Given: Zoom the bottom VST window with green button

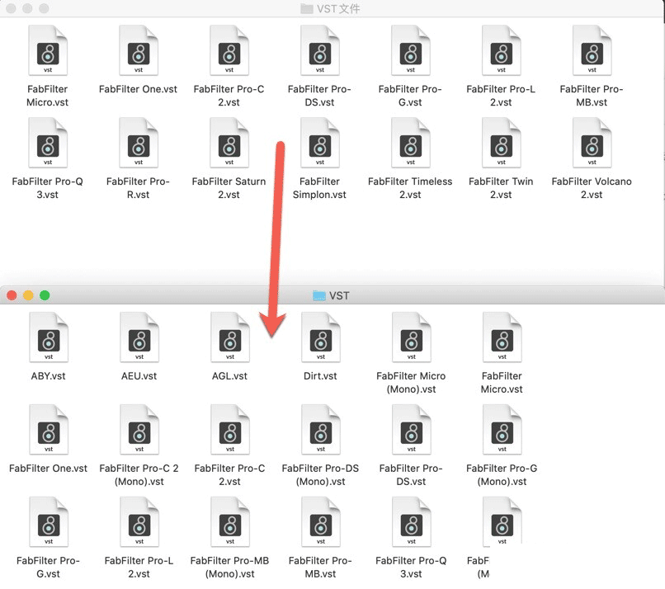Looking at the screenshot, I should click(x=45, y=295).
